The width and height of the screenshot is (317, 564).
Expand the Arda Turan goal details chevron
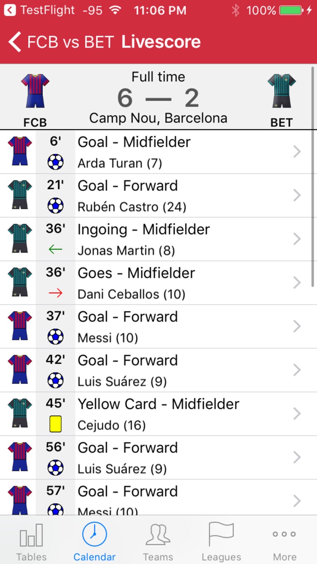[297, 152]
